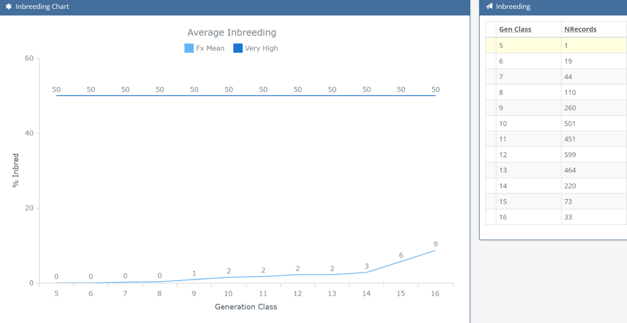Click the Very High line point at generation 5
The width and height of the screenshot is (627, 323).
click(x=56, y=95)
